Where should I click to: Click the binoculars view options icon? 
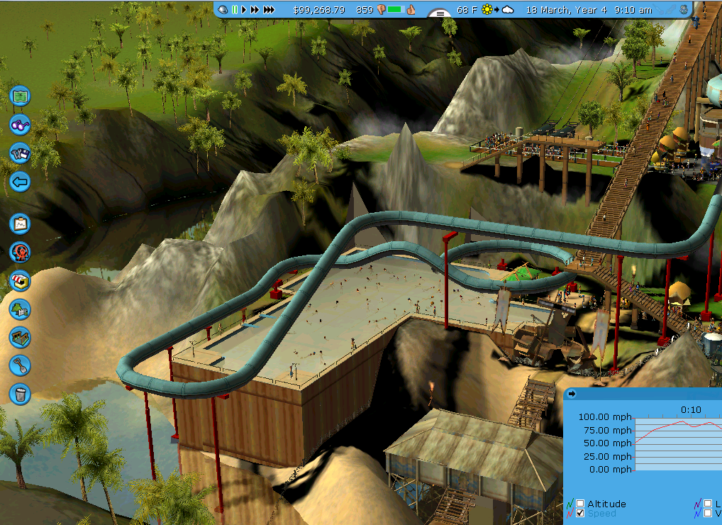(20, 124)
